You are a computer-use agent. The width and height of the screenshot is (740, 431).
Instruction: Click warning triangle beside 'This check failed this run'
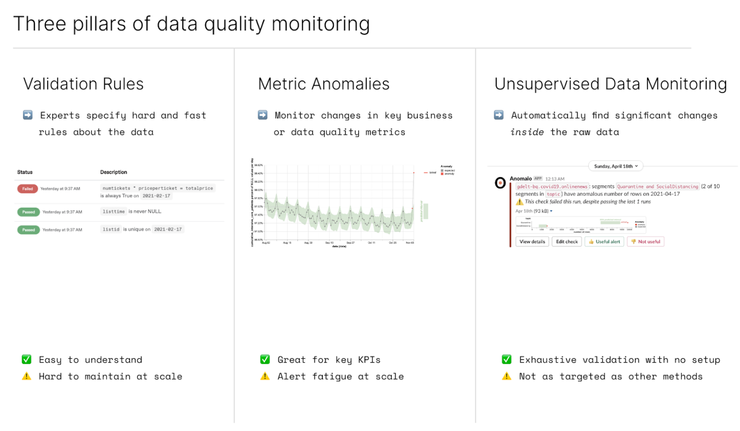click(519, 202)
